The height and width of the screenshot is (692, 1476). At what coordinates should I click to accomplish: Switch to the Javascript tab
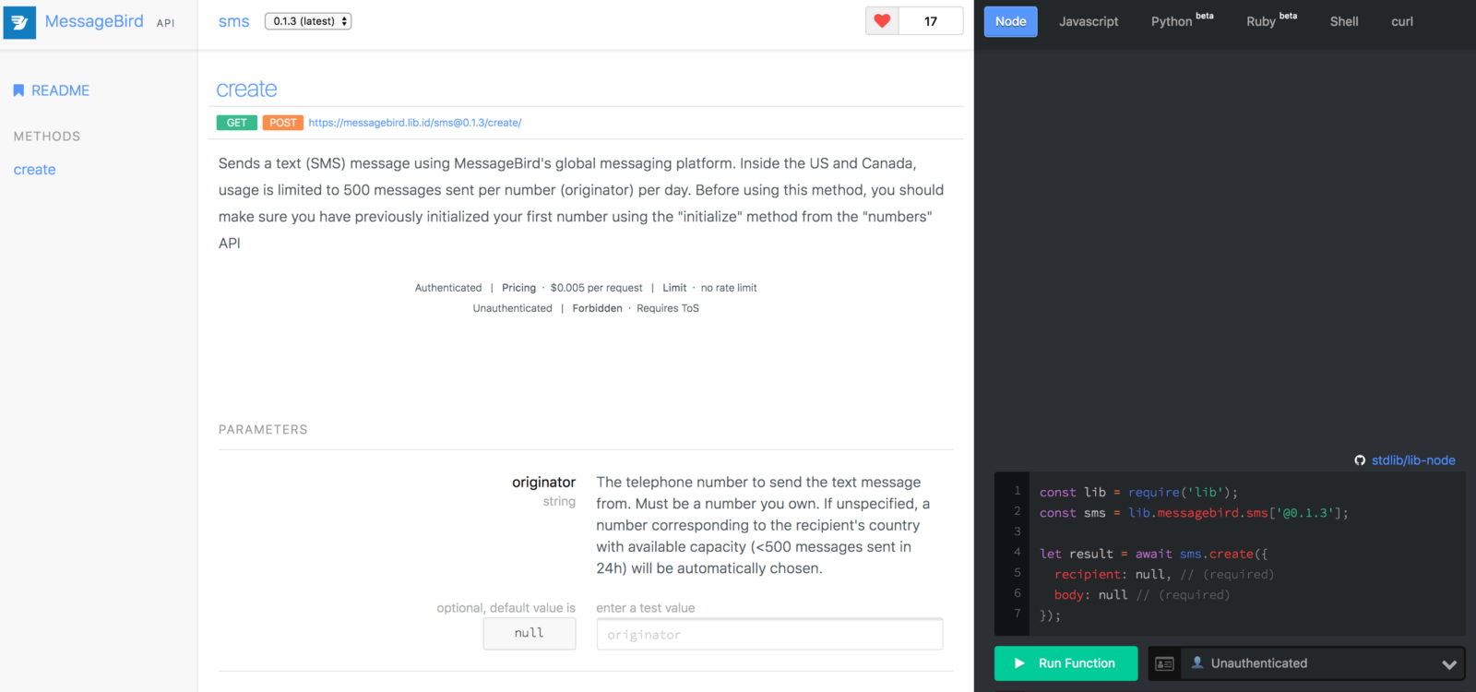[x=1089, y=21]
